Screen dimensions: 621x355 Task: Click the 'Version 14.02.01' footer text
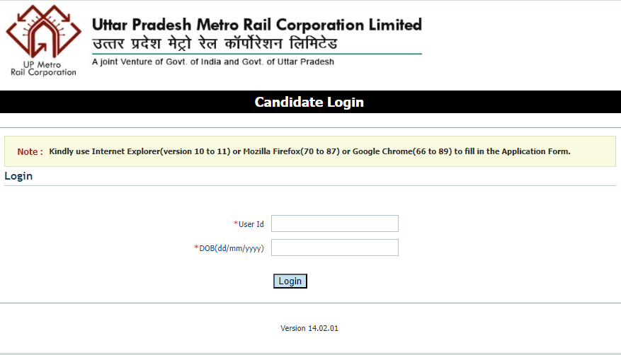point(309,328)
